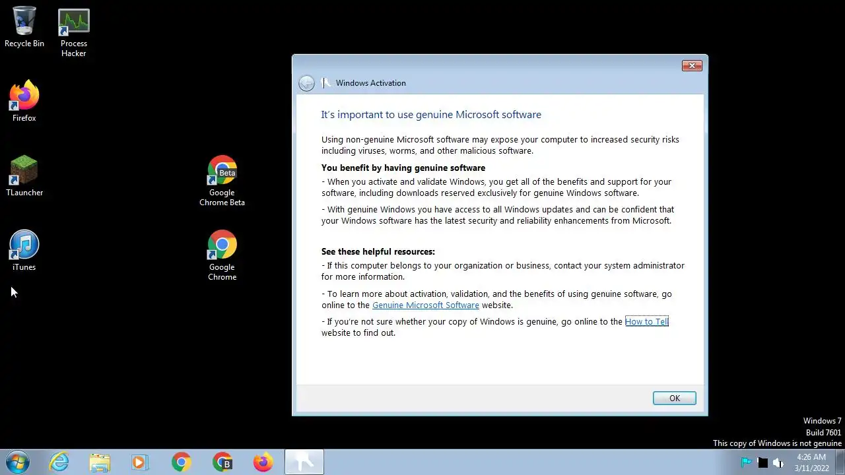Select the iTunes desktop shortcut
The image size is (845, 475).
24,250
